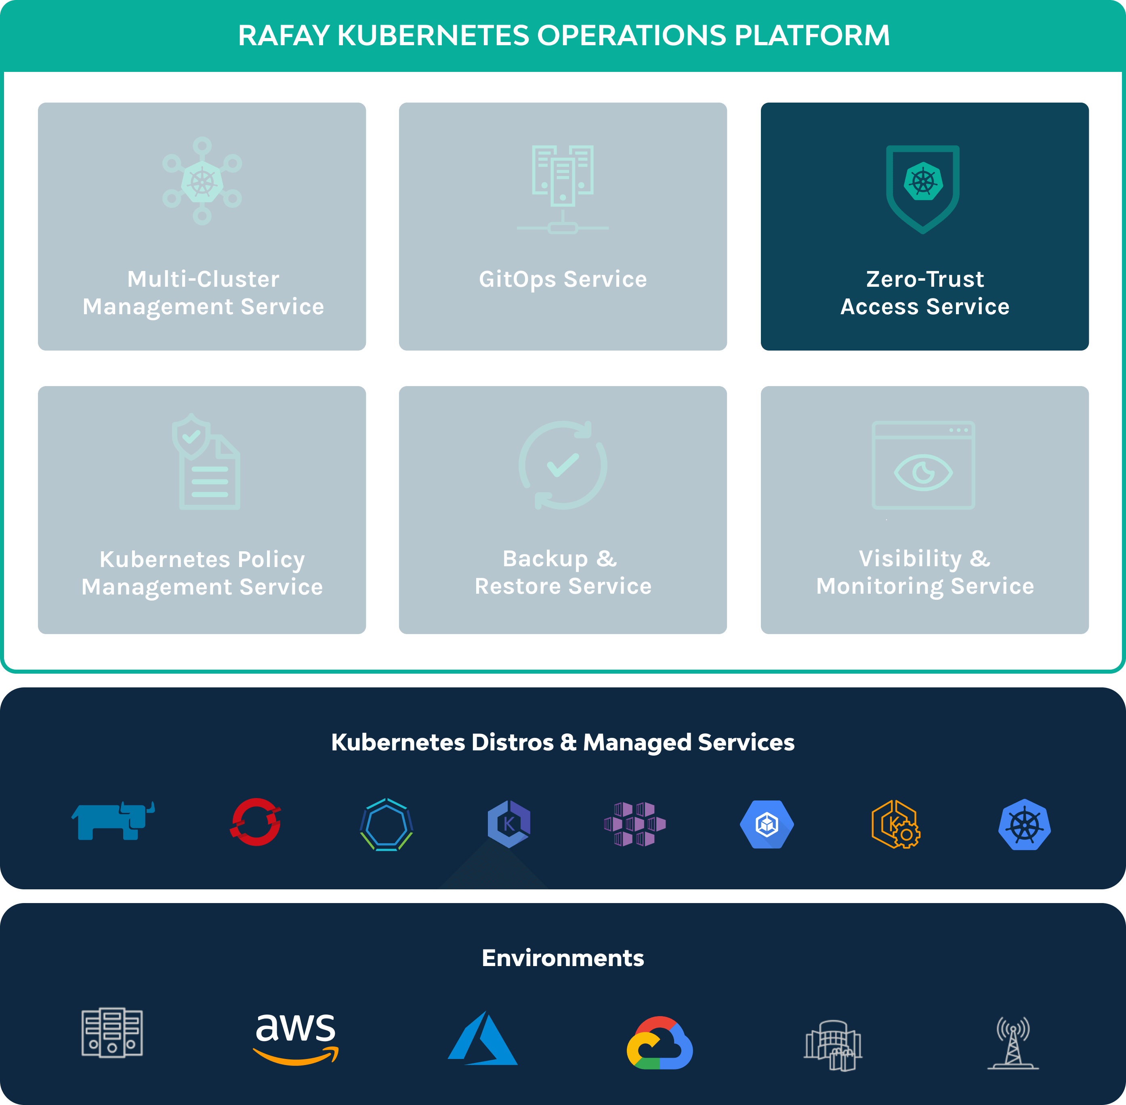The width and height of the screenshot is (1126, 1105).
Task: Click the Visibility & Monitoring eye icon
Action: coord(923,465)
